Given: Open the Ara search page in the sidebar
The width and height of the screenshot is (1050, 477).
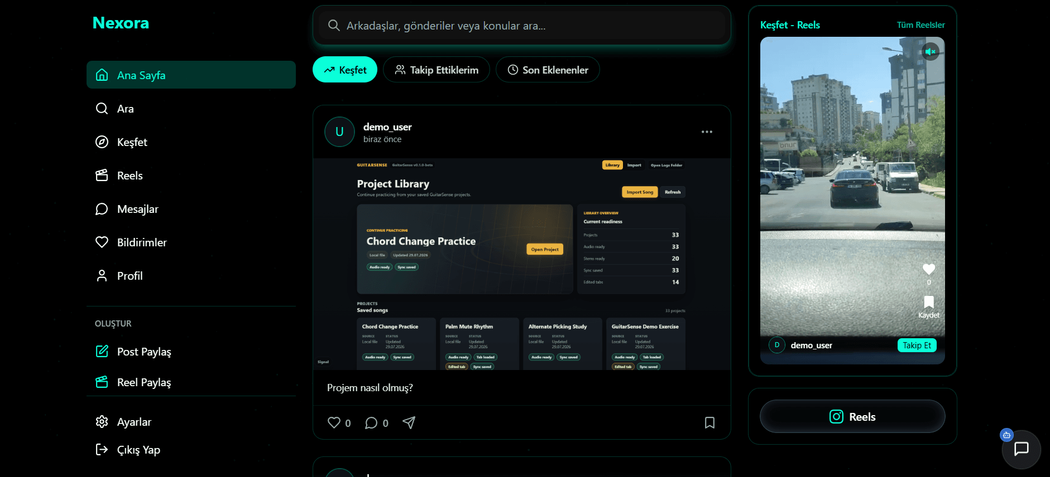Looking at the screenshot, I should coord(191,109).
